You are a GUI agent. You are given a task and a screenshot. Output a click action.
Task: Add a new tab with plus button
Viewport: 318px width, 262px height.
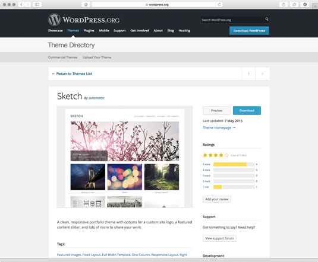click(x=315, y=6)
